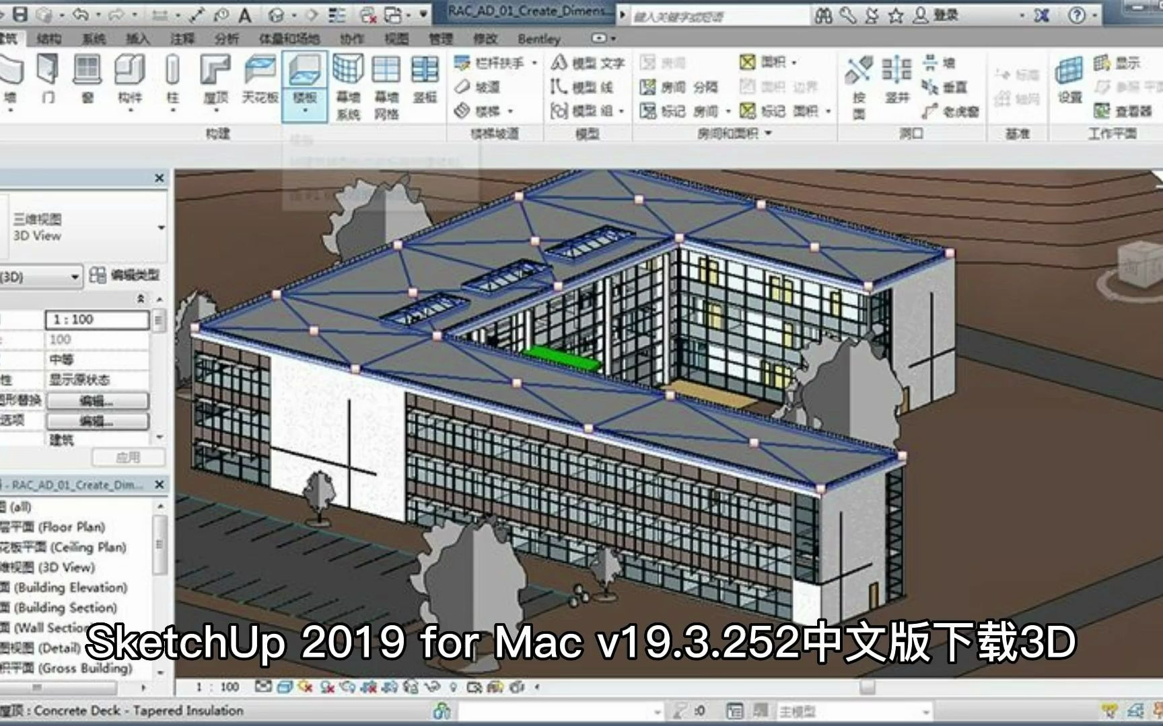Select the Shaft (竖井) opening tool
Image resolution: width=1163 pixels, height=726 pixels.
click(x=896, y=80)
